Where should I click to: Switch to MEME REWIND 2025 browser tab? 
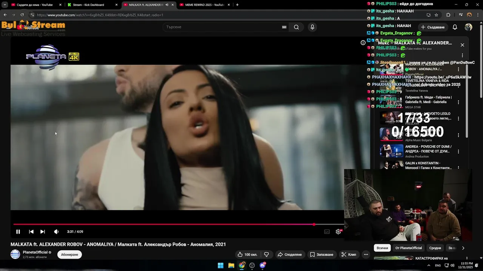coord(205,5)
